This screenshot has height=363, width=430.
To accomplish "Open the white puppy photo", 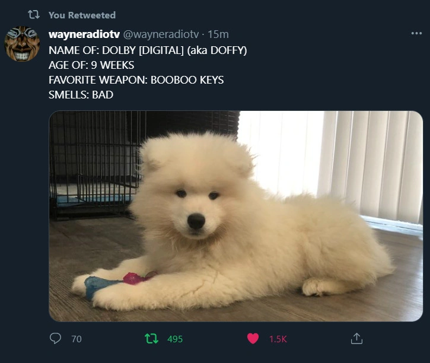I will (x=235, y=216).
